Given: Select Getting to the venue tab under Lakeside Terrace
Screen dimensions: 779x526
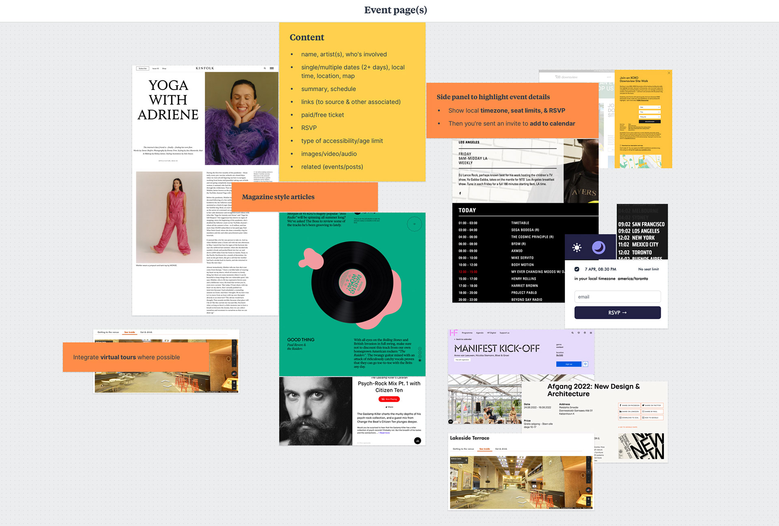Looking at the screenshot, I should 463,449.
